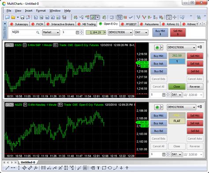Click the pencil drawing tool icon
The width and height of the screenshot is (209, 173).
point(93,17)
